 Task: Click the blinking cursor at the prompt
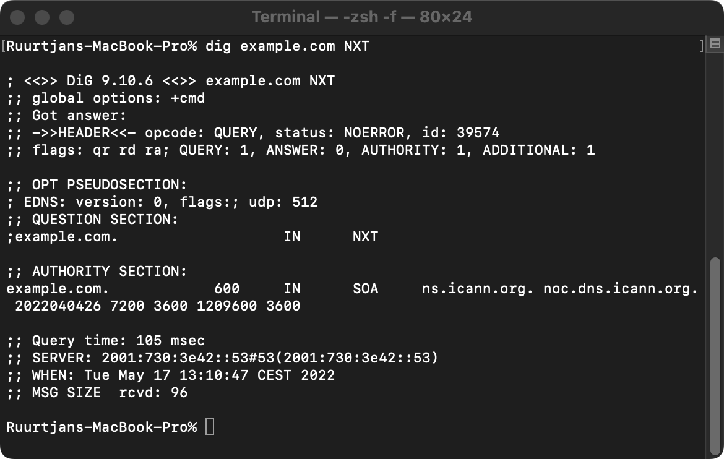point(210,426)
